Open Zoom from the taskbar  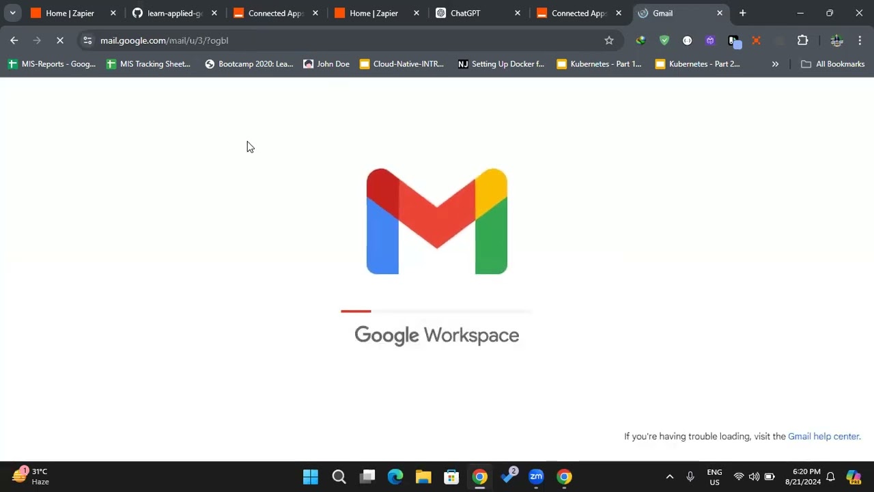536,476
